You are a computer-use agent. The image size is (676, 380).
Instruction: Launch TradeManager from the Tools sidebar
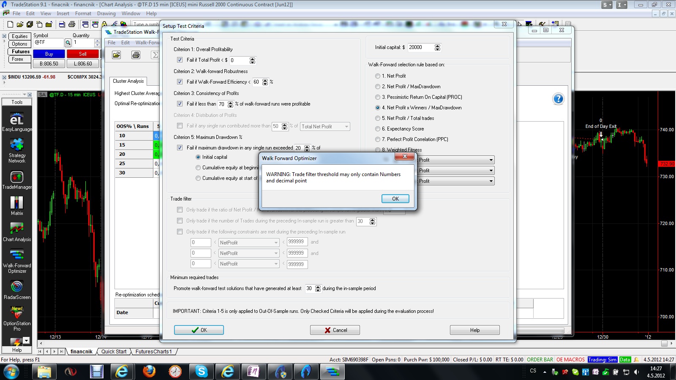tap(17, 180)
